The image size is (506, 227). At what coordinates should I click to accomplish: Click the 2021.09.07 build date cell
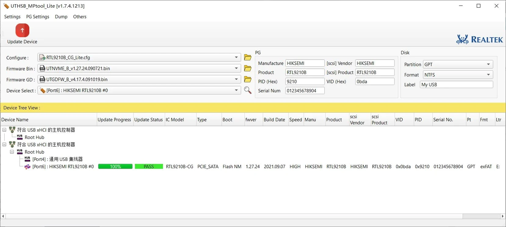(x=275, y=166)
